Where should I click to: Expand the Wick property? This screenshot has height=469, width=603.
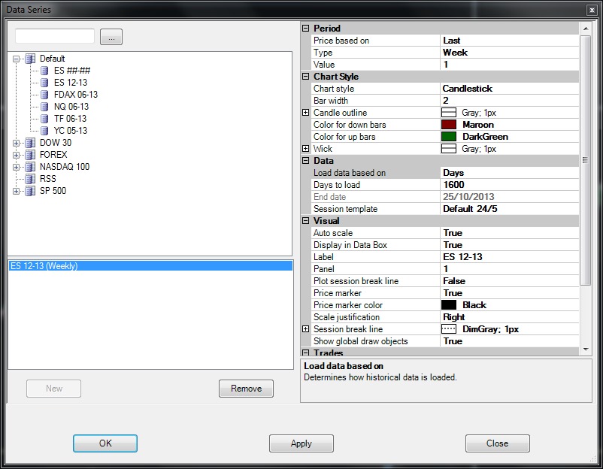[x=306, y=148]
